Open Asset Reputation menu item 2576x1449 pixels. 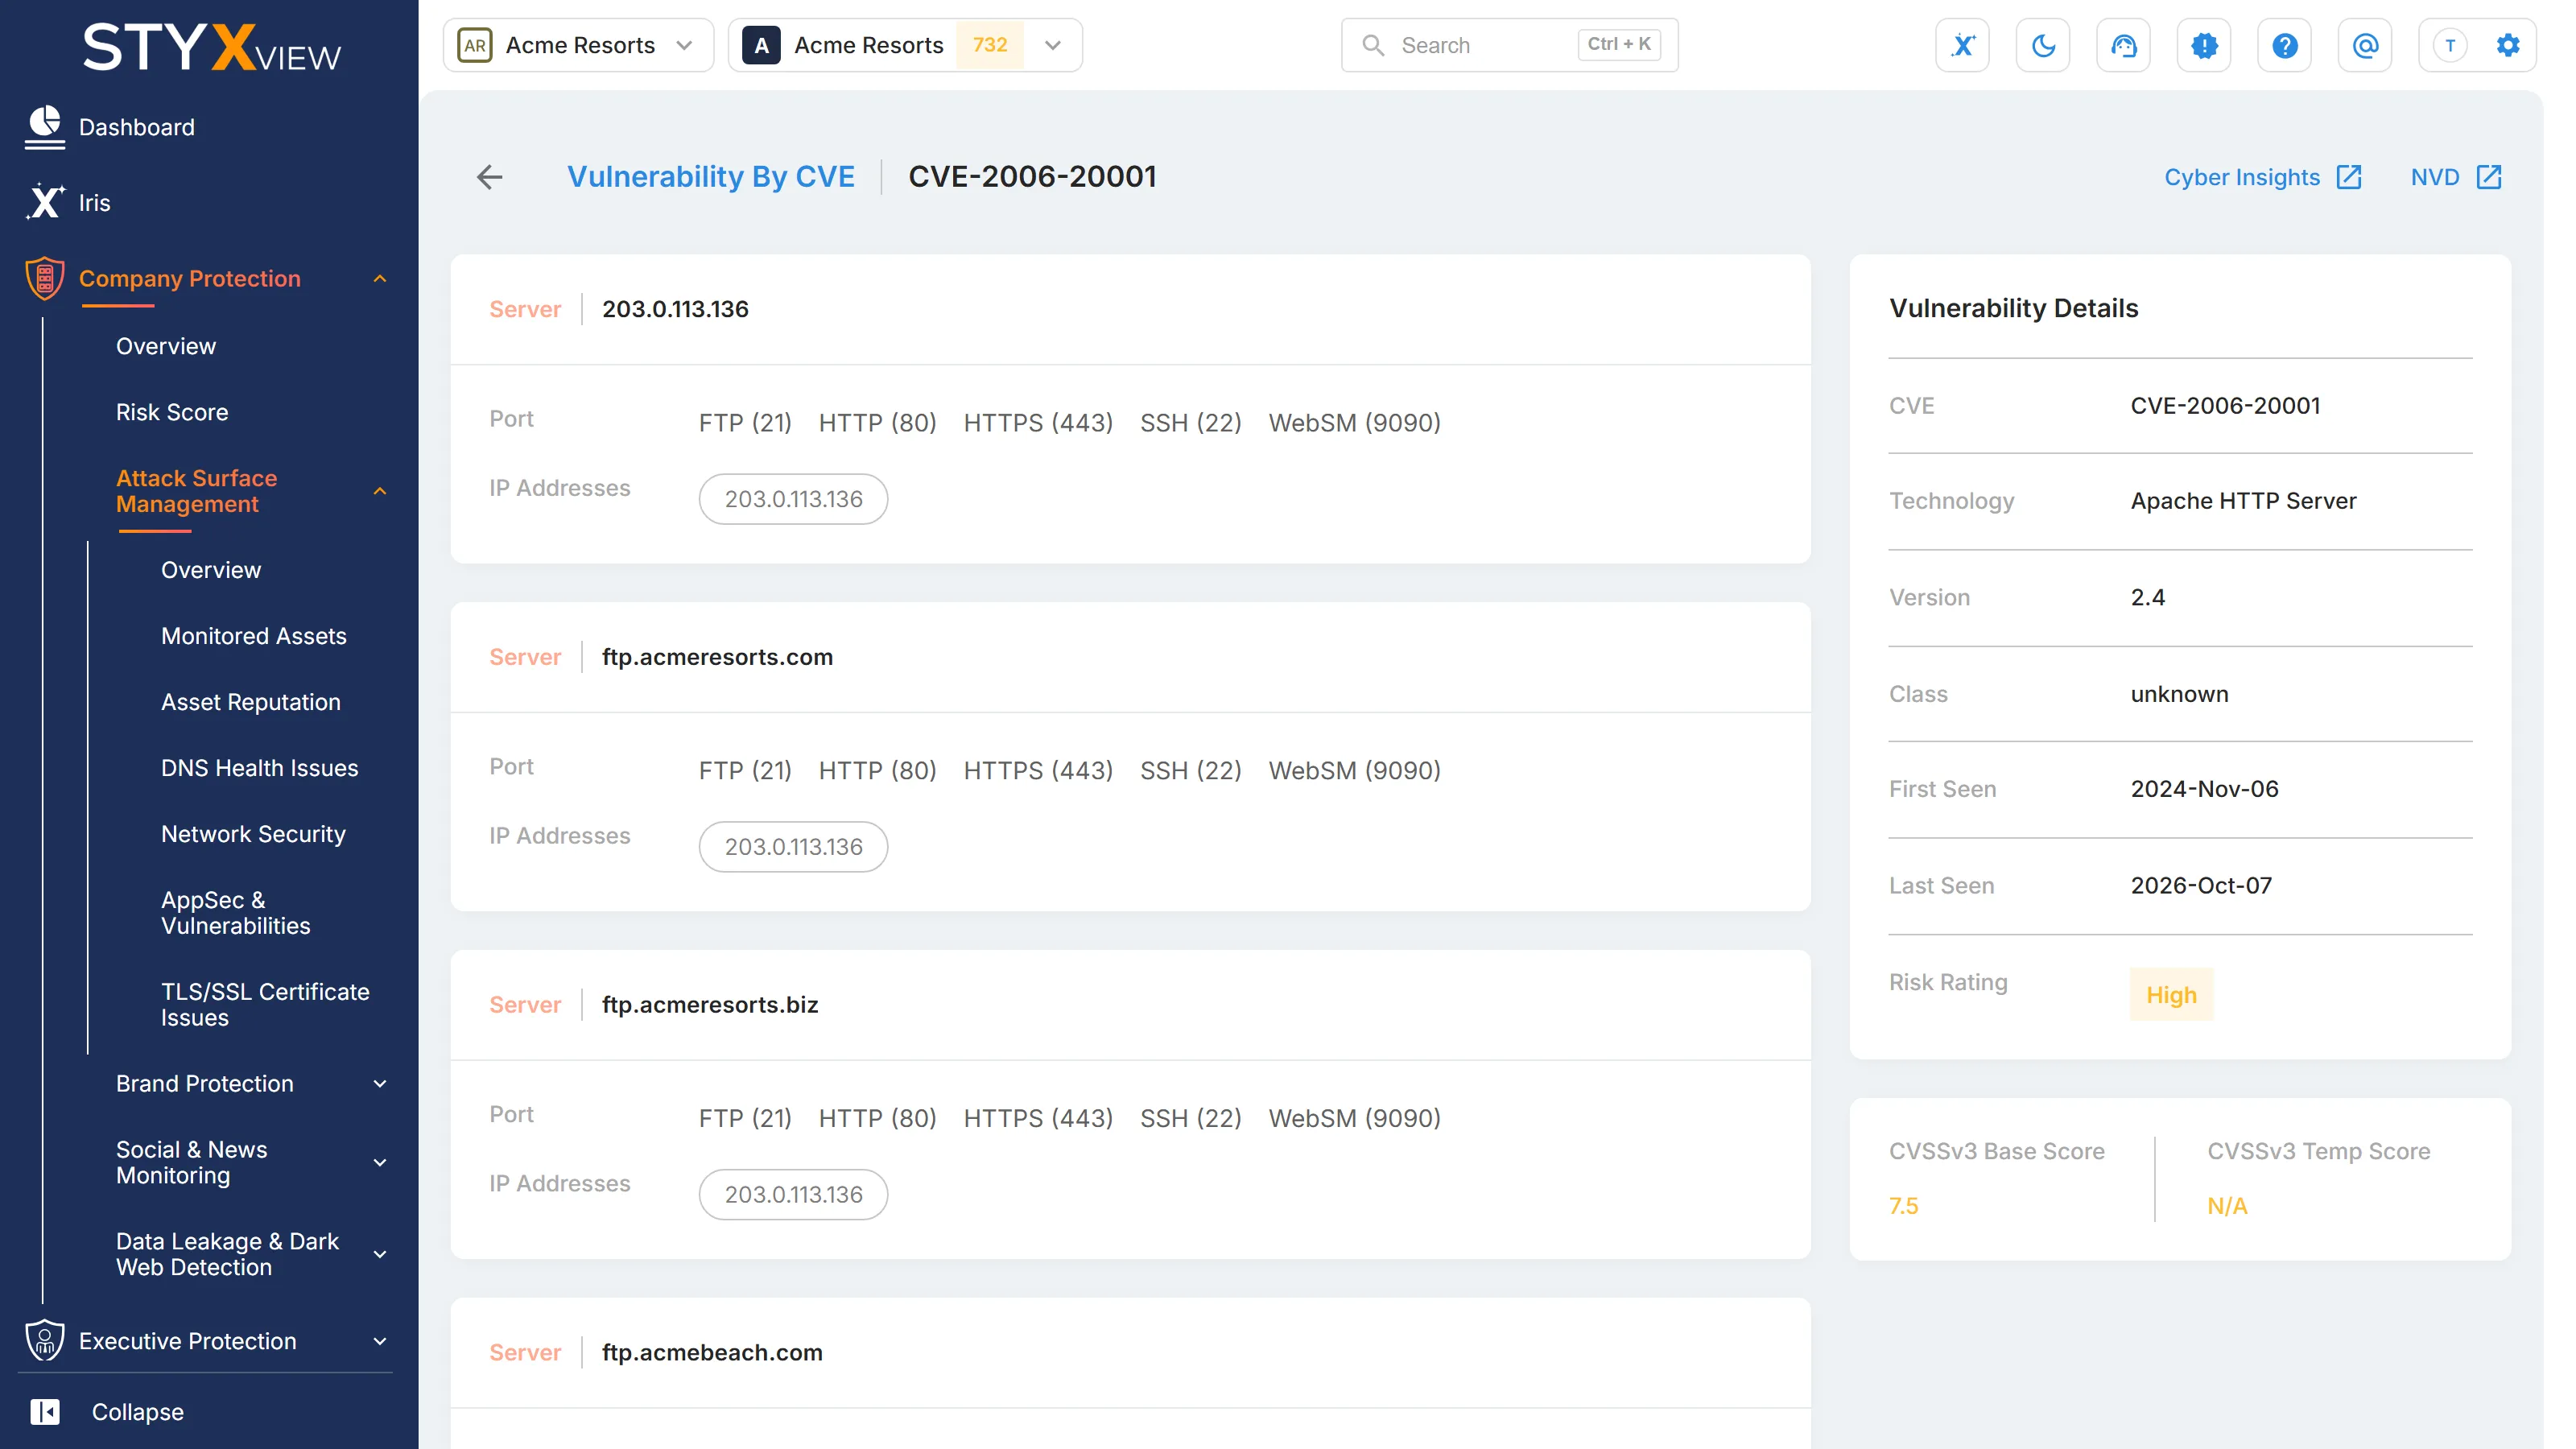tap(251, 702)
